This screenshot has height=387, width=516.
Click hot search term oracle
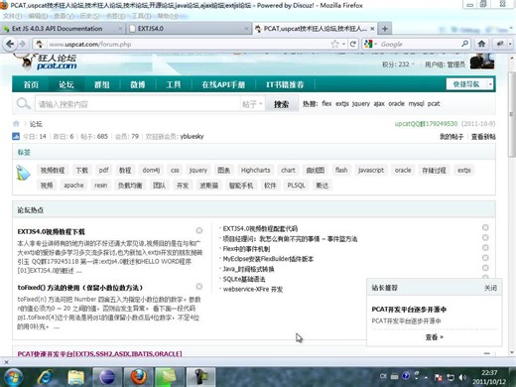(x=396, y=104)
